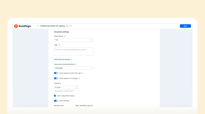Toggle Allow signers to re-assign
The height and width of the screenshot is (114, 205).
(x=56, y=78)
